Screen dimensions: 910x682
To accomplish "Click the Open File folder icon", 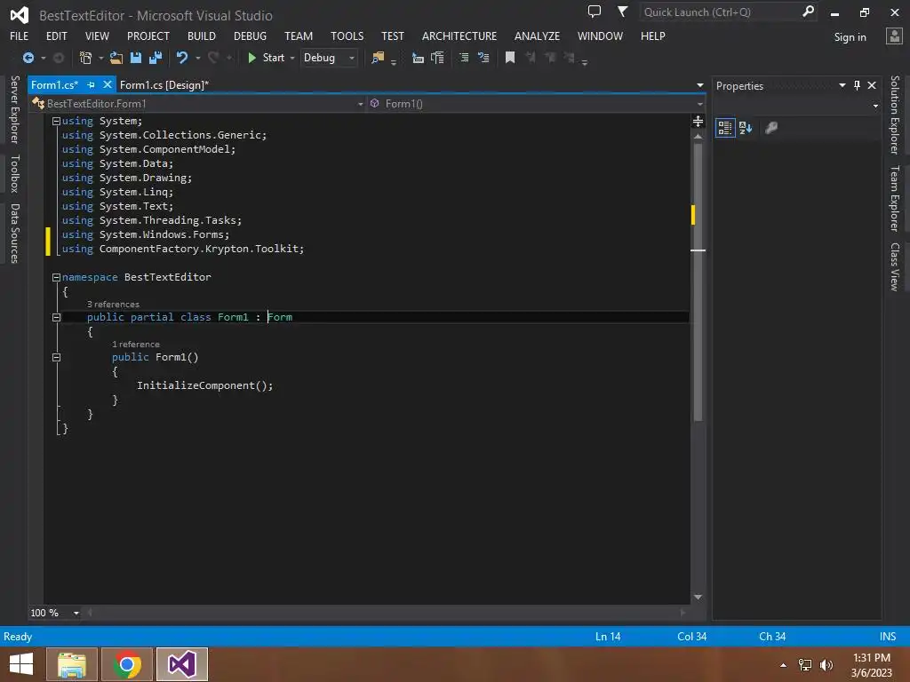I will 116,58.
